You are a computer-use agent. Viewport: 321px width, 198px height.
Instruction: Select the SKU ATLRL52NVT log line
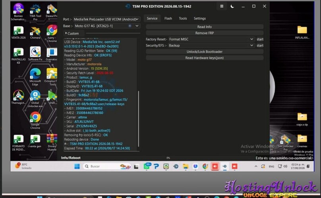pyautogui.click(x=79, y=122)
